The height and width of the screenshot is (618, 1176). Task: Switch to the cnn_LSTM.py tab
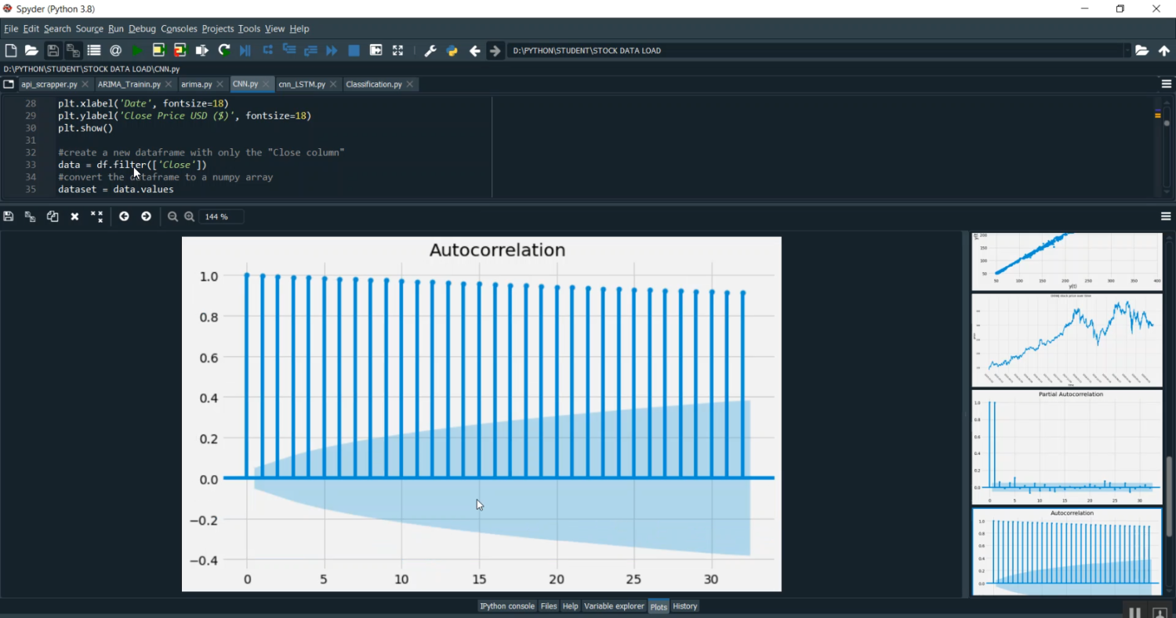tap(302, 84)
